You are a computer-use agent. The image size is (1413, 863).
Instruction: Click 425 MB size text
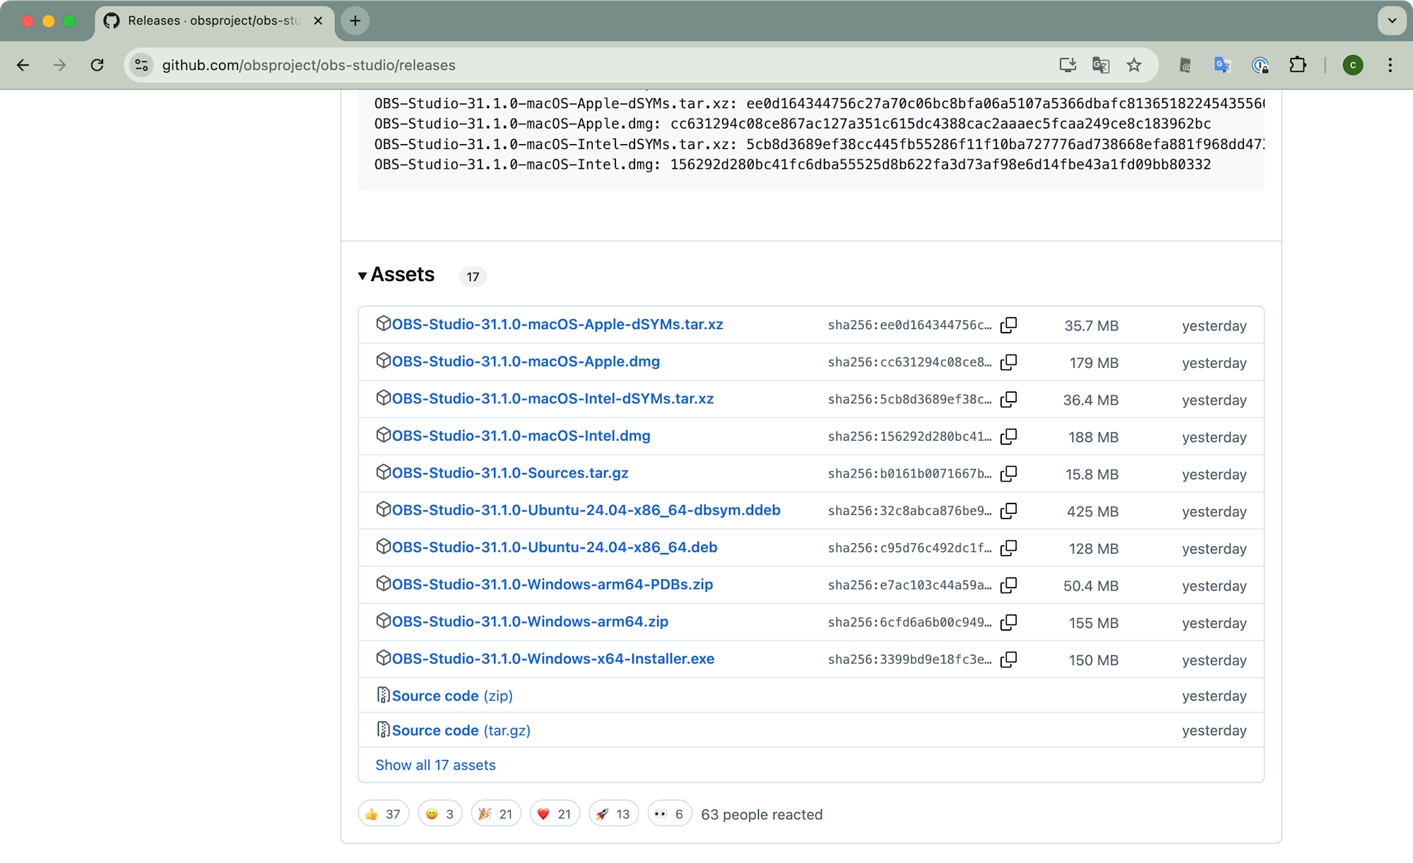click(x=1092, y=511)
